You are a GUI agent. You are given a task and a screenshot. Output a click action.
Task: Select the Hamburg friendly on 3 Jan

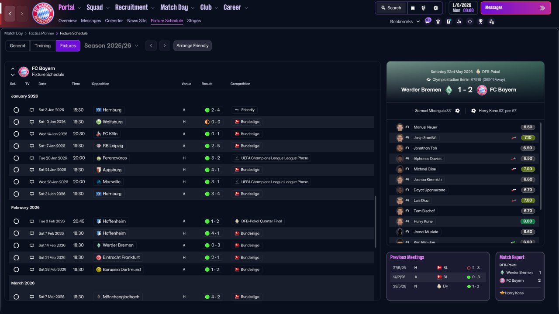(16, 110)
